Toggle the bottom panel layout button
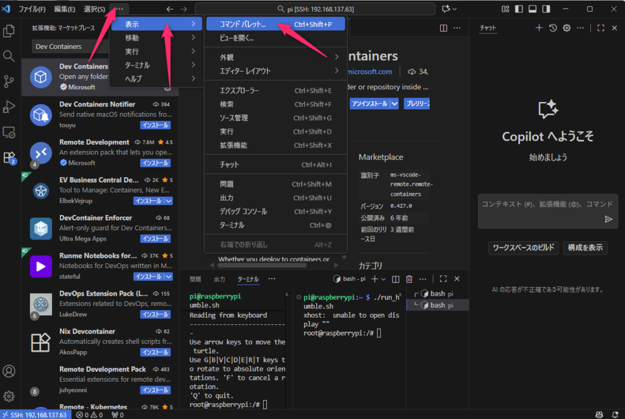Screen dimensions: 625x419 [x=532, y=9]
